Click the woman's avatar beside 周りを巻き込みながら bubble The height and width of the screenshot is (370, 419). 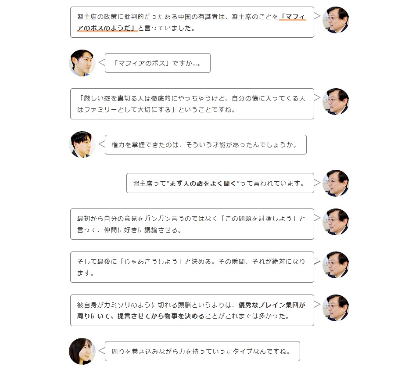[x=82, y=351]
